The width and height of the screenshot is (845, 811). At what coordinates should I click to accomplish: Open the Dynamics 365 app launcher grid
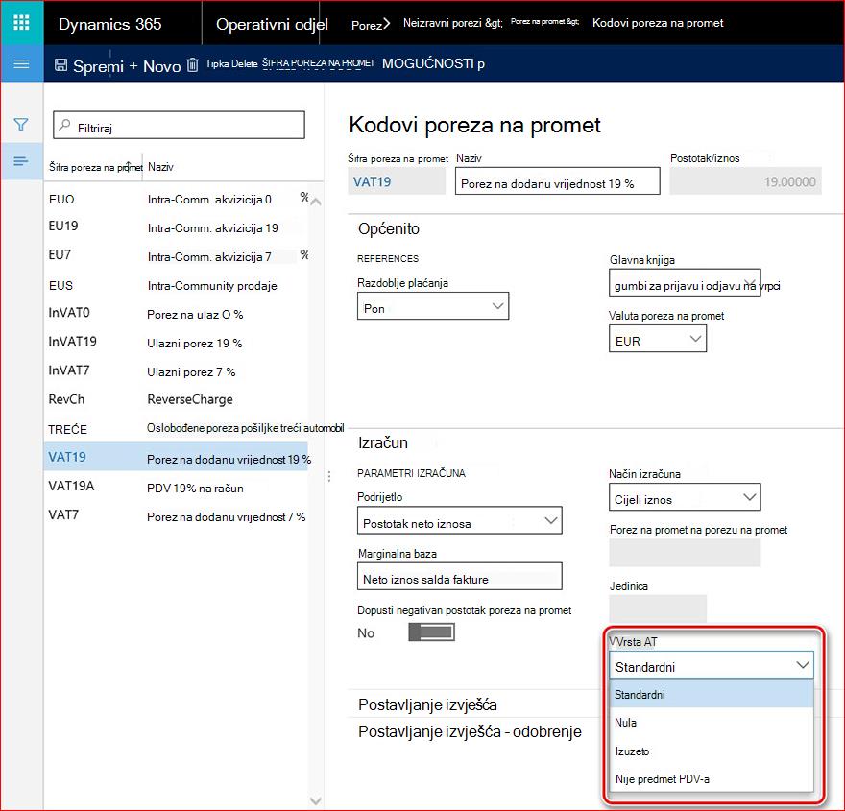21,23
